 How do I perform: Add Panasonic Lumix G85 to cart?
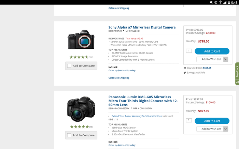(x=212, y=121)
